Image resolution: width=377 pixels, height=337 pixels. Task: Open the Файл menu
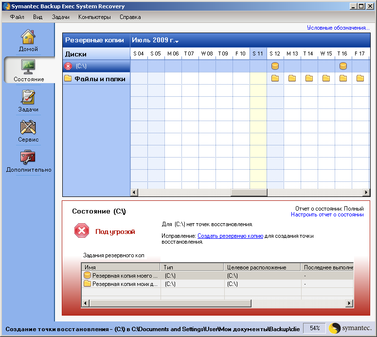(17, 17)
